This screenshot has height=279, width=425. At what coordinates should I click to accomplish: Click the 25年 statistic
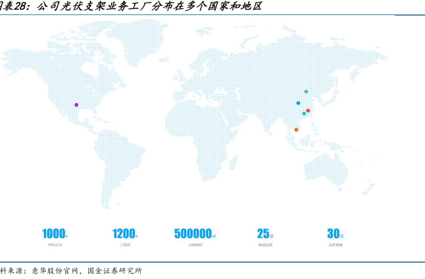[x=265, y=233]
